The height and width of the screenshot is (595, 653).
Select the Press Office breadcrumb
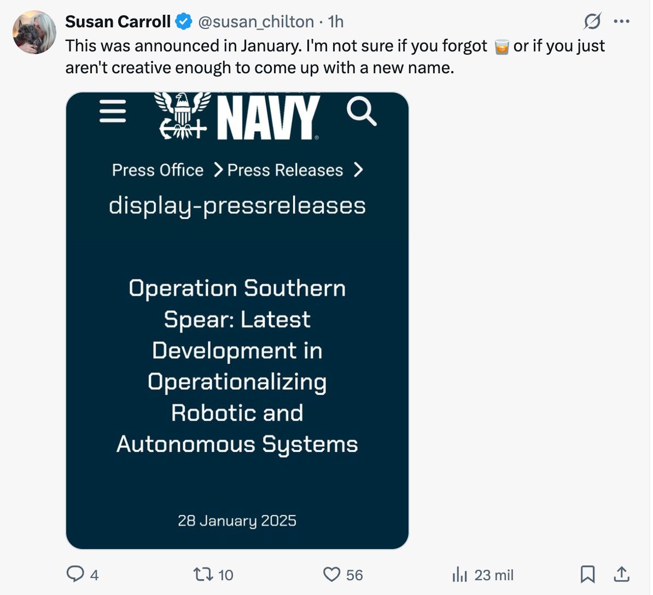point(158,170)
